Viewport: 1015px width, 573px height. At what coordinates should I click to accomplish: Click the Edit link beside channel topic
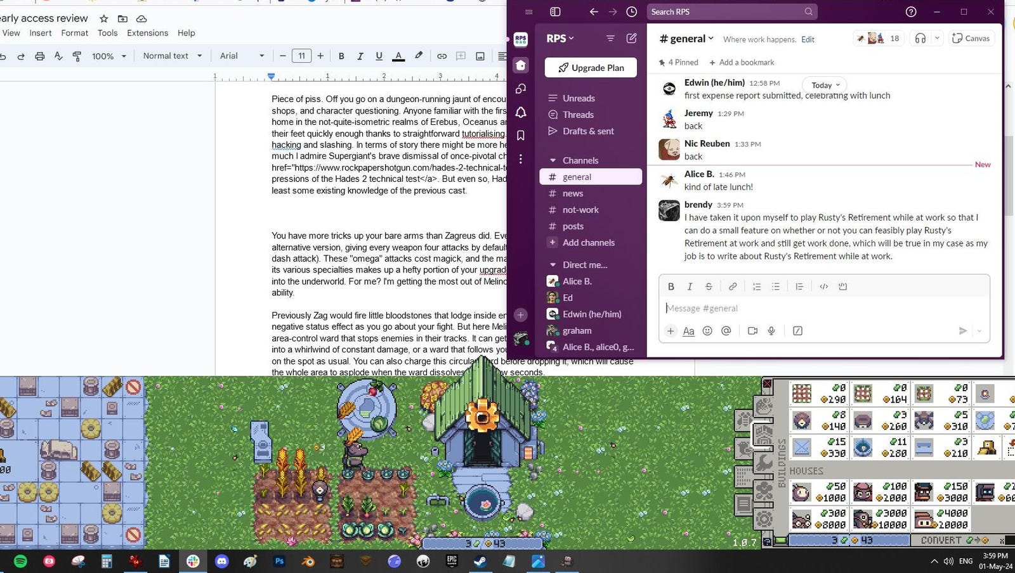point(808,39)
